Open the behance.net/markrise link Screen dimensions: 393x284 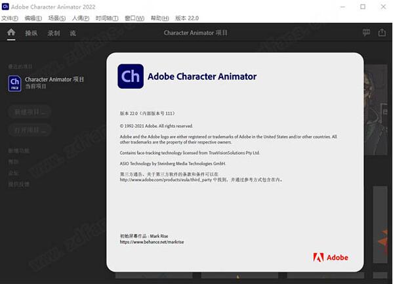pos(152,242)
